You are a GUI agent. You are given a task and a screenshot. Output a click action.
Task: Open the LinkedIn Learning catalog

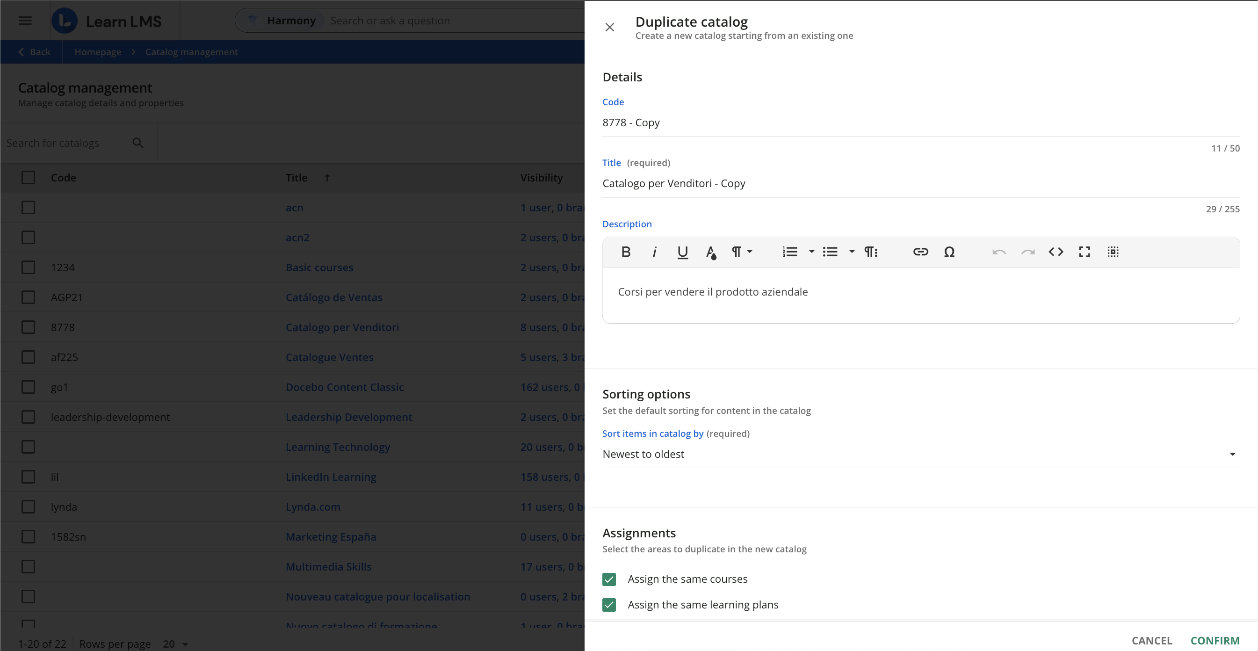331,477
